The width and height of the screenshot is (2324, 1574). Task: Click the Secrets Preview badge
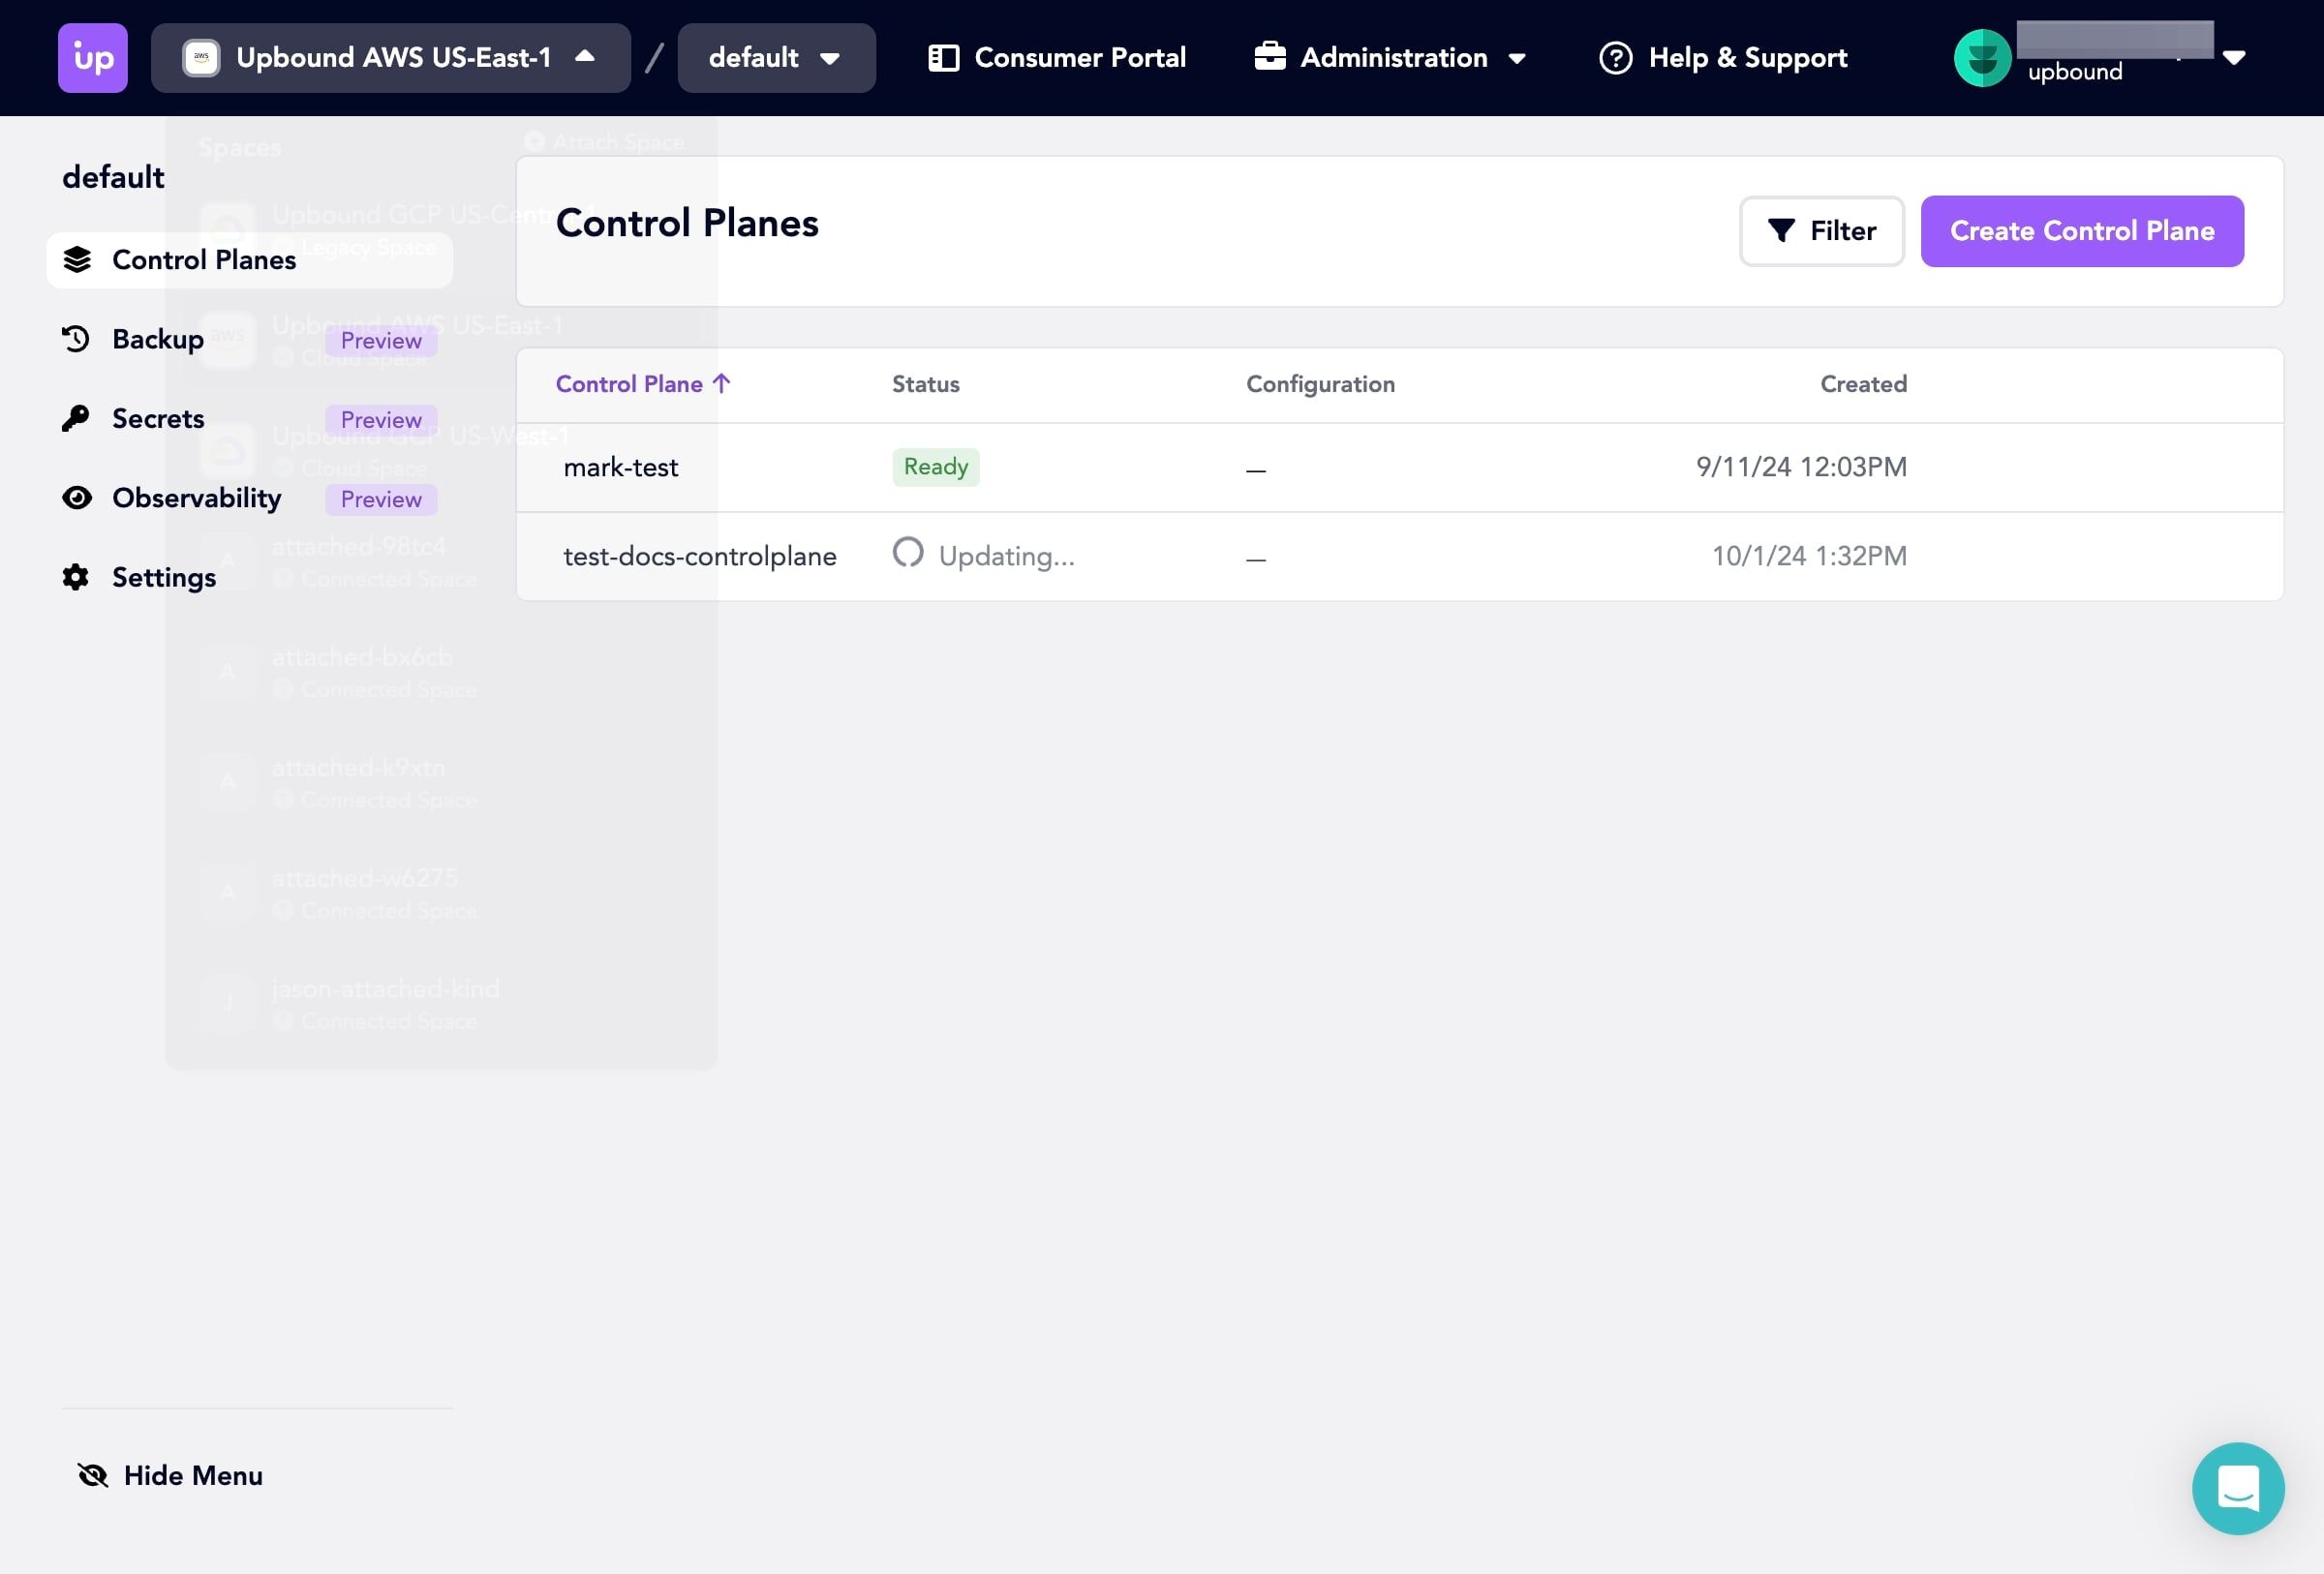pos(381,420)
